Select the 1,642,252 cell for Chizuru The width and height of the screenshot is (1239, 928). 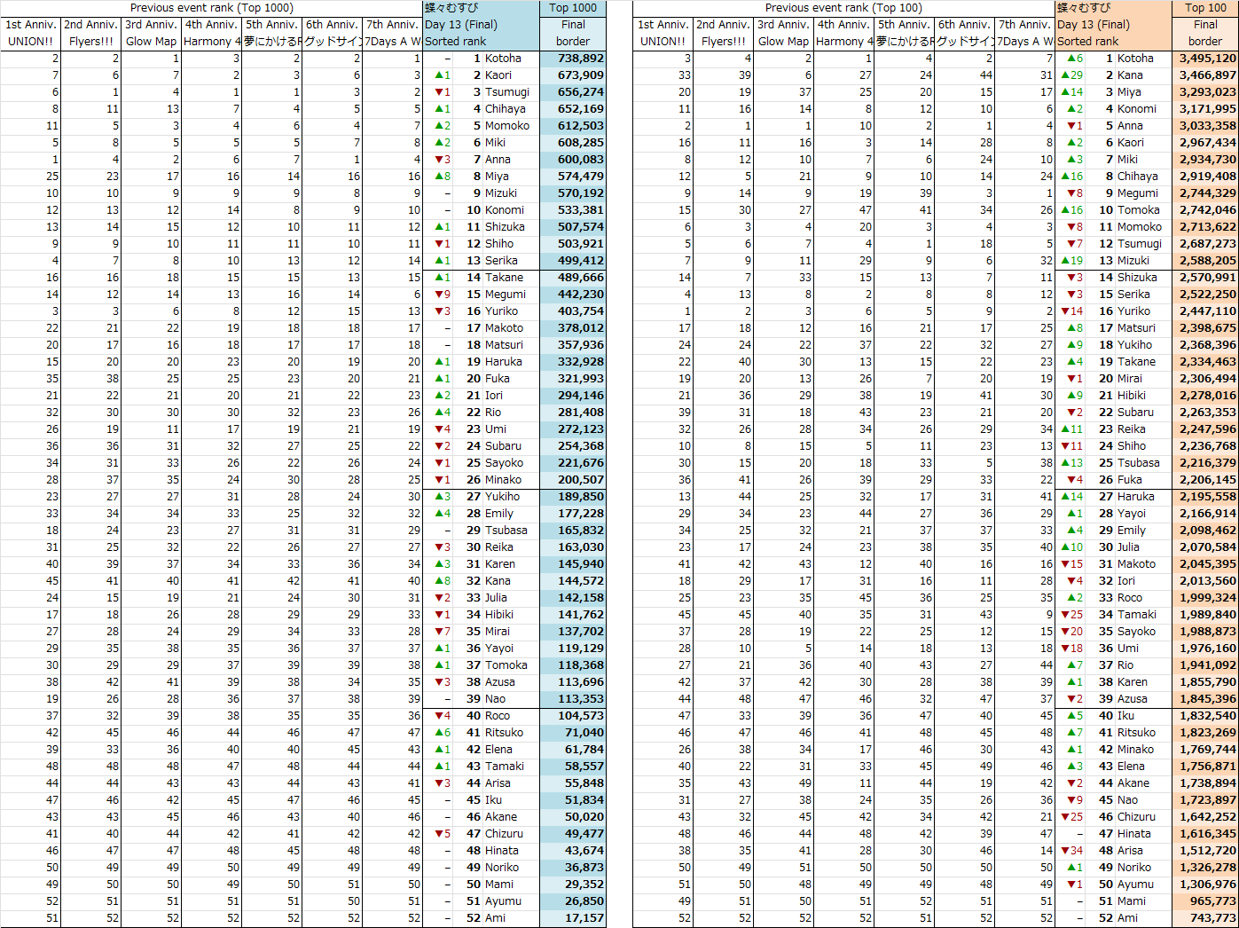pyautogui.click(x=1205, y=817)
